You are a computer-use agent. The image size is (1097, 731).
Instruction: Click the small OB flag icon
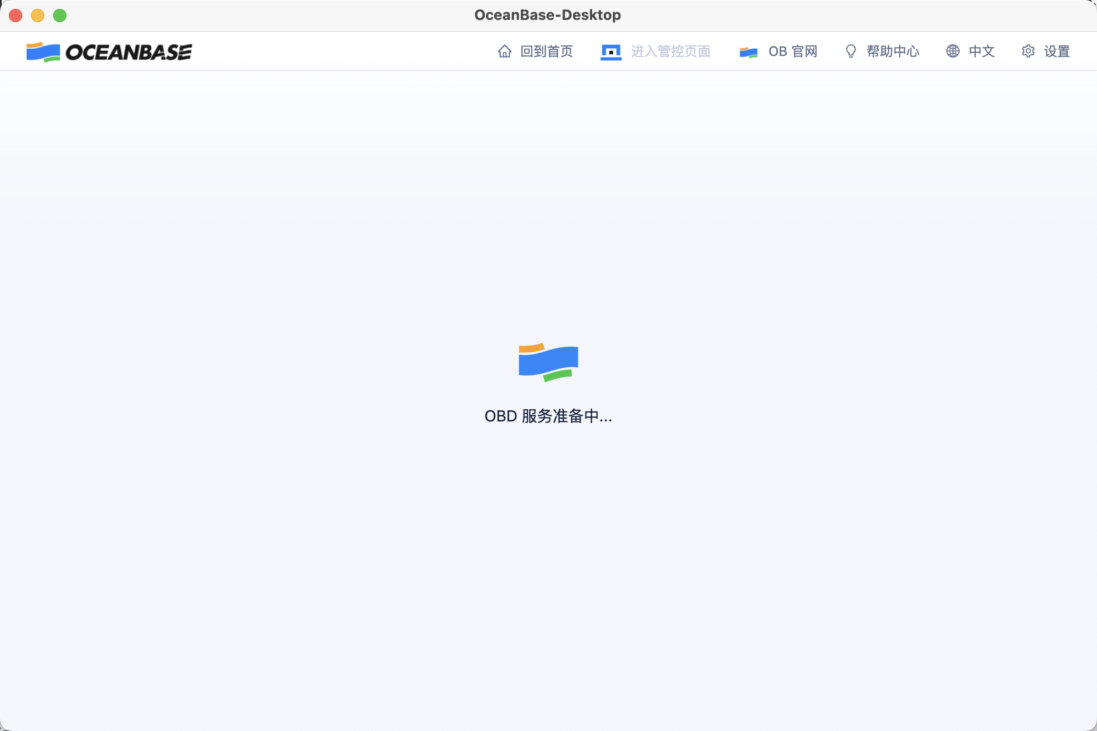[x=748, y=52]
